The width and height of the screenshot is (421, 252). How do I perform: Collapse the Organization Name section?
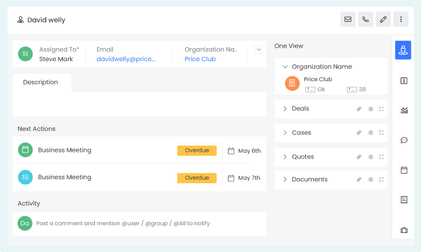click(285, 67)
